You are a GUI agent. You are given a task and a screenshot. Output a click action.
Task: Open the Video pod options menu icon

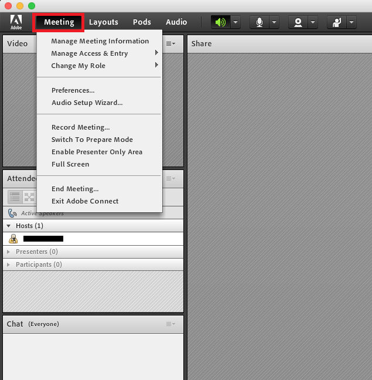pos(170,43)
